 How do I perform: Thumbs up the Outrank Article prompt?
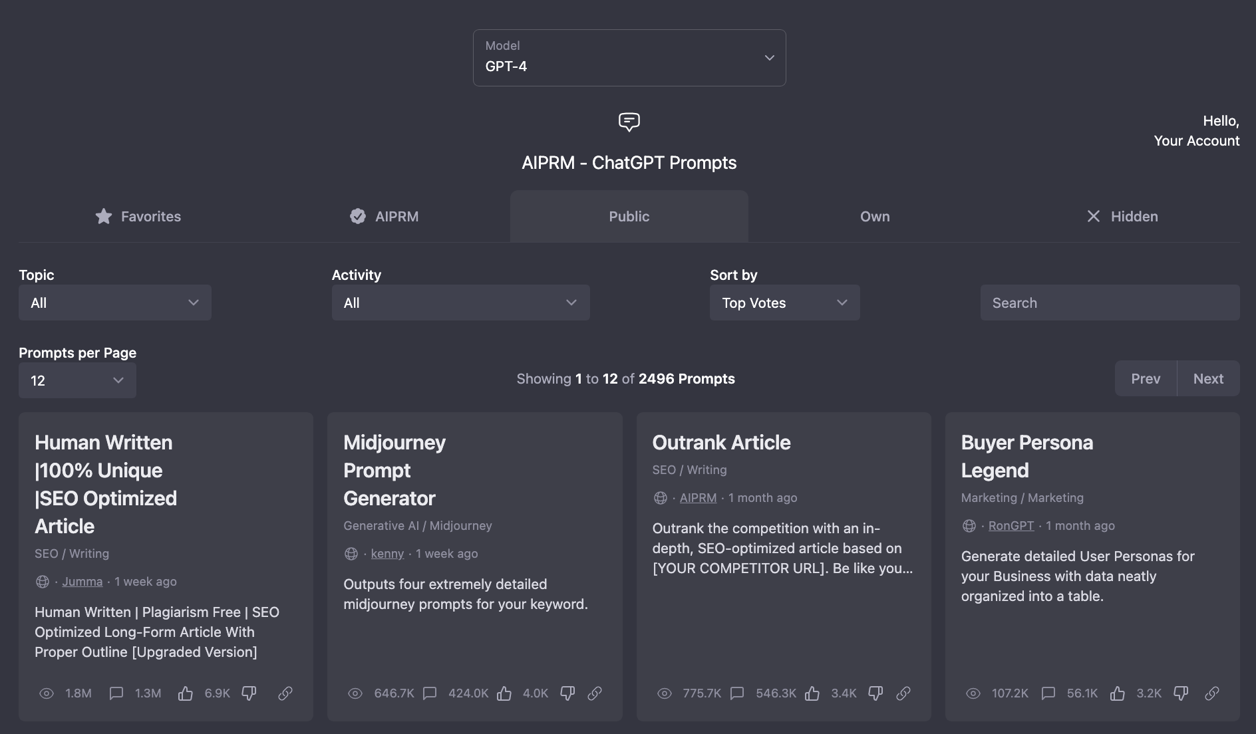coord(812,693)
